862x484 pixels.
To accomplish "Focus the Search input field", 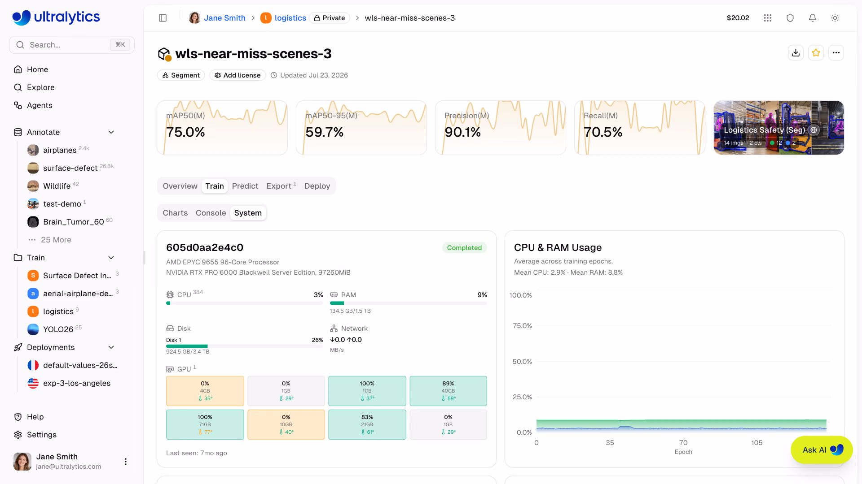I will tap(72, 45).
